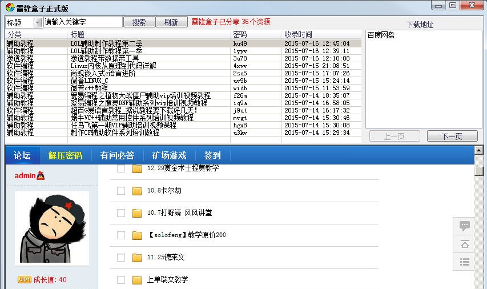
Task: Select row LOL辅助制作教程第一季
Action: tap(183, 51)
